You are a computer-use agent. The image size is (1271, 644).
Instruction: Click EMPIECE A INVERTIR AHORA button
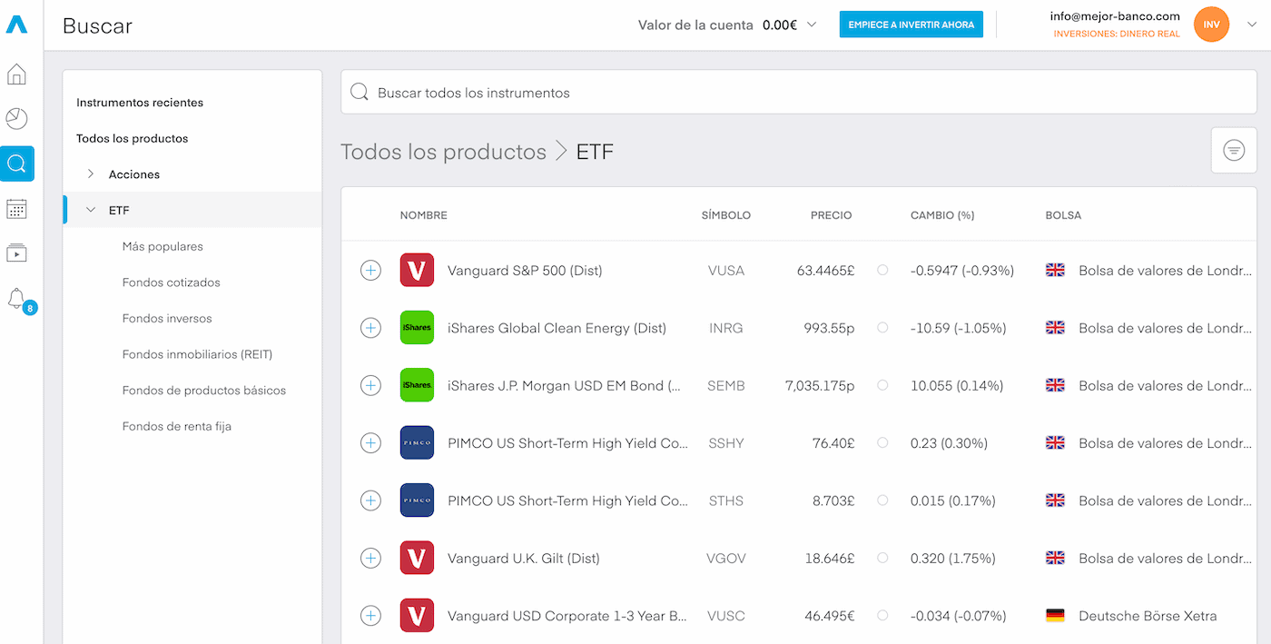tap(911, 25)
